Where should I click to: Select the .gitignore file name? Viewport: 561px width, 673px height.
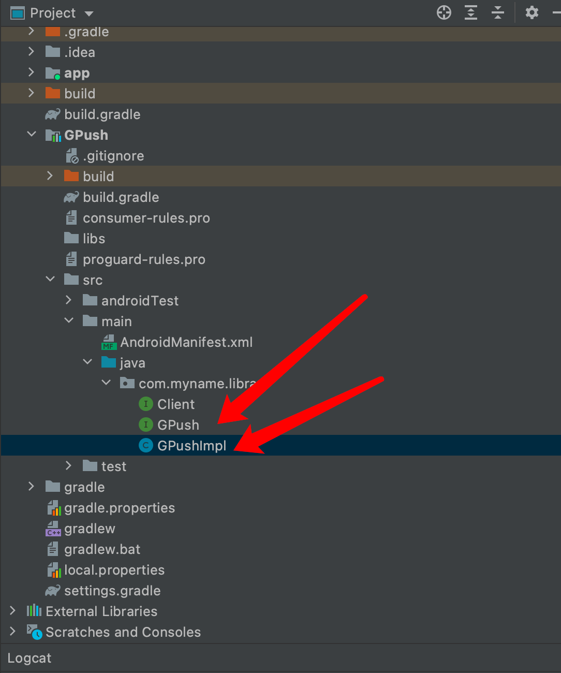[x=113, y=156]
